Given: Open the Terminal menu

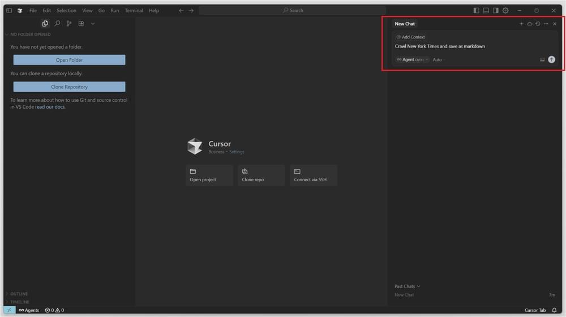Looking at the screenshot, I should coord(134,10).
